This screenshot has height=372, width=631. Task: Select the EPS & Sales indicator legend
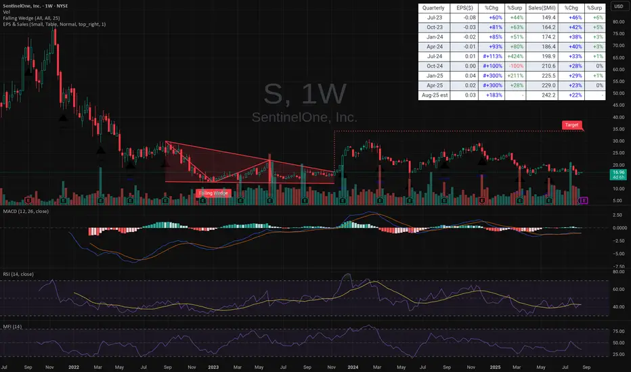tap(54, 24)
